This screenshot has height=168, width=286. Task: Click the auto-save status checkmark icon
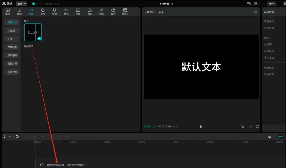34,4
